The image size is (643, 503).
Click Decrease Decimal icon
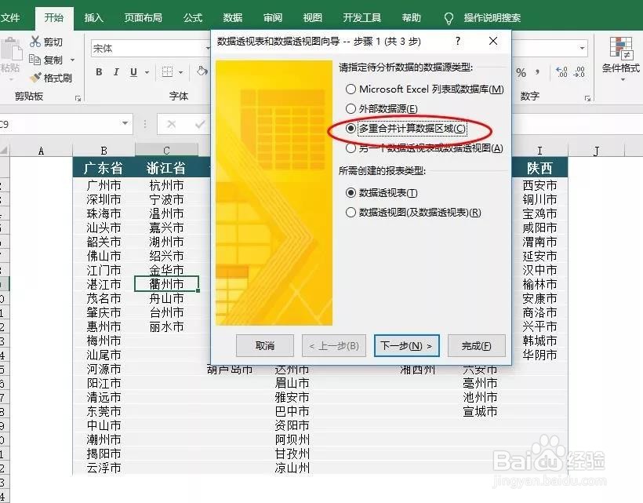click(579, 72)
